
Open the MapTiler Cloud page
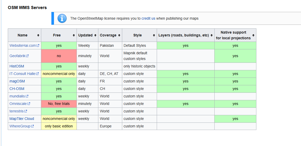pos(22,119)
